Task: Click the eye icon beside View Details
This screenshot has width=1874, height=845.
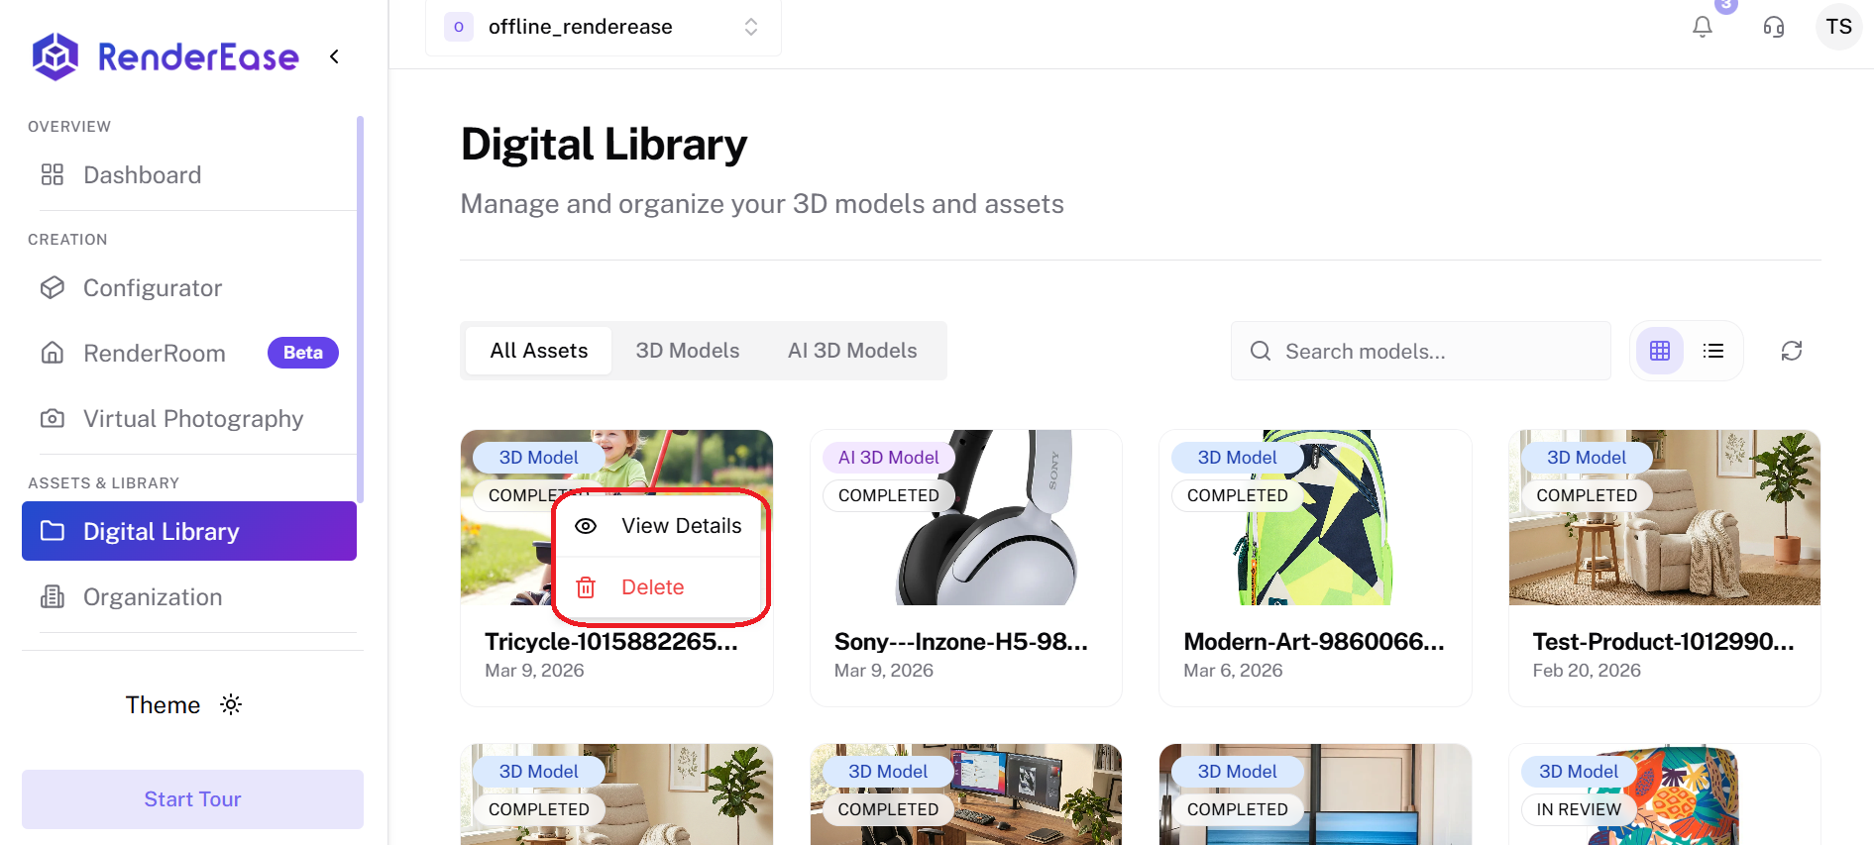Action: coord(586,526)
